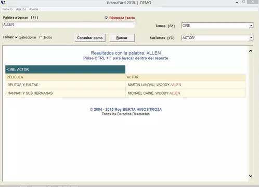
Task: Click the Buscar button
Action: coord(122,38)
